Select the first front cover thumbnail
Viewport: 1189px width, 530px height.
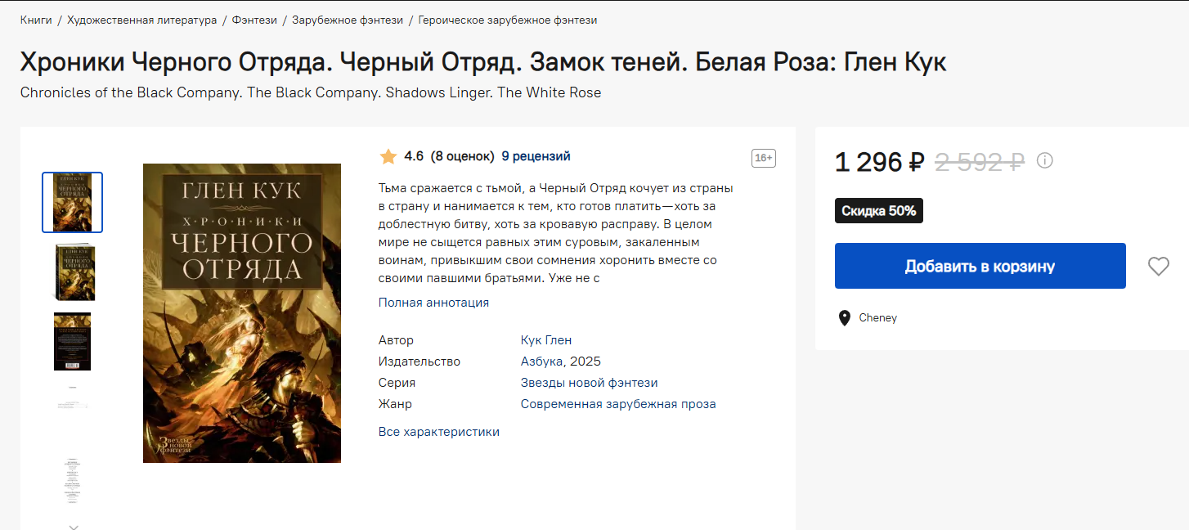pyautogui.click(x=73, y=202)
